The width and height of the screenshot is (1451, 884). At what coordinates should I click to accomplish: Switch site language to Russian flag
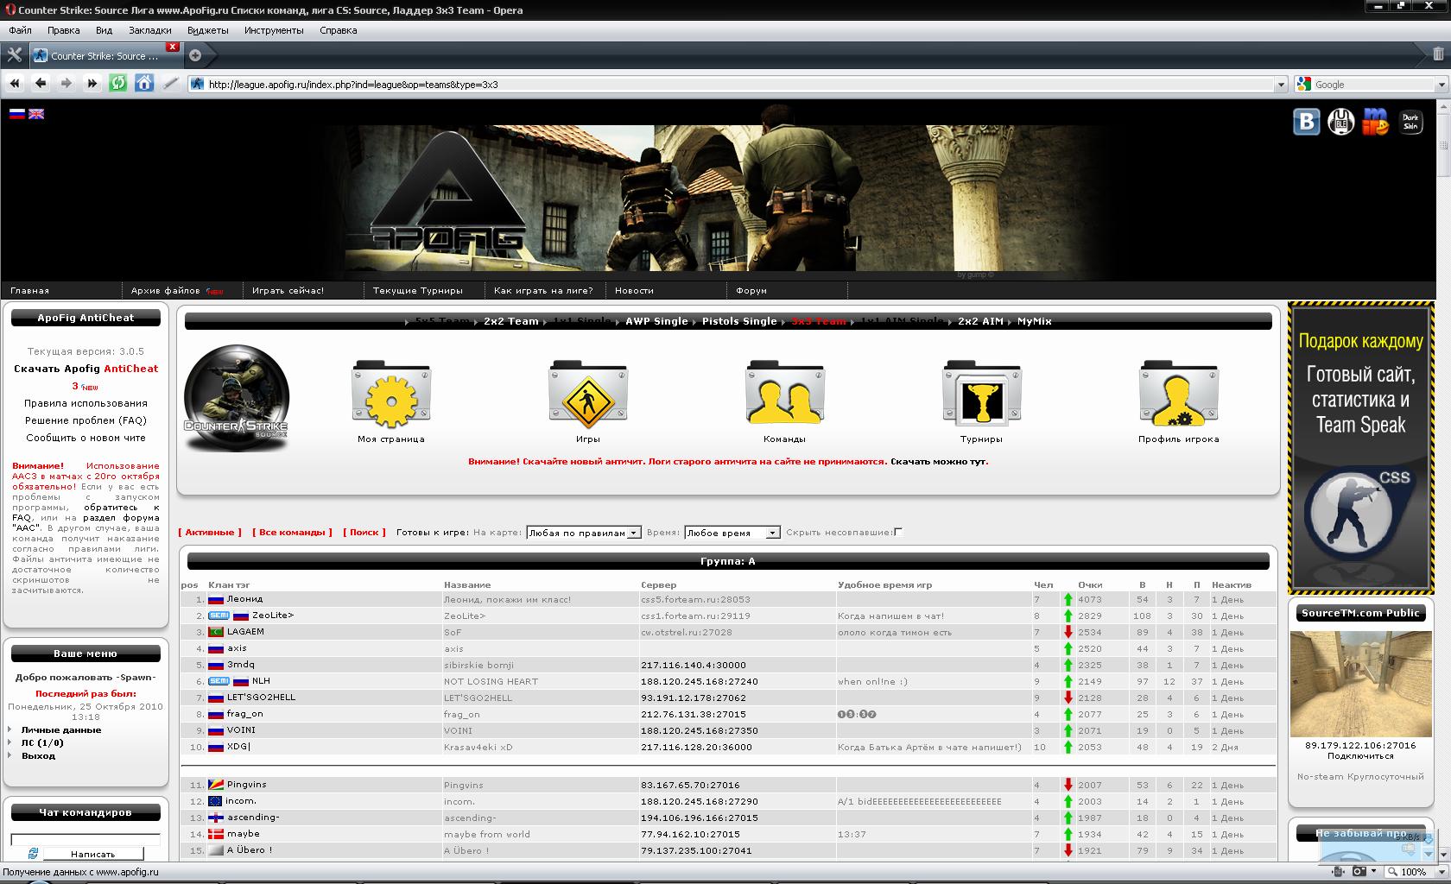click(x=16, y=113)
